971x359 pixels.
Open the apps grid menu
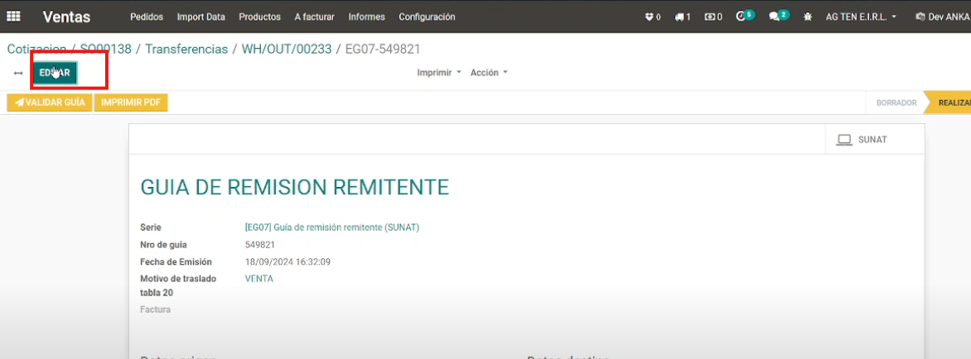[x=13, y=17]
